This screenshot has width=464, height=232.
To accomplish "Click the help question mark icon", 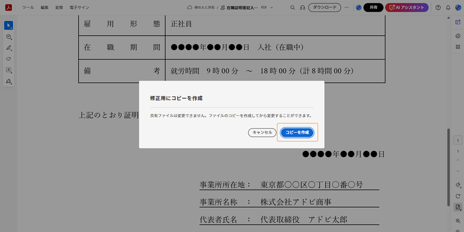I will (438, 7).
